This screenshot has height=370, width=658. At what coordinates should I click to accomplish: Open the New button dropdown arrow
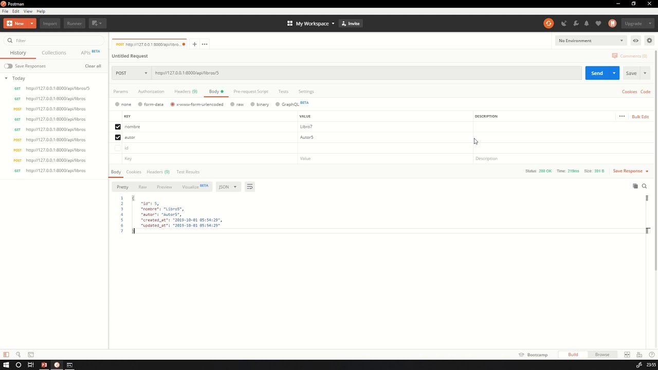coord(32,23)
